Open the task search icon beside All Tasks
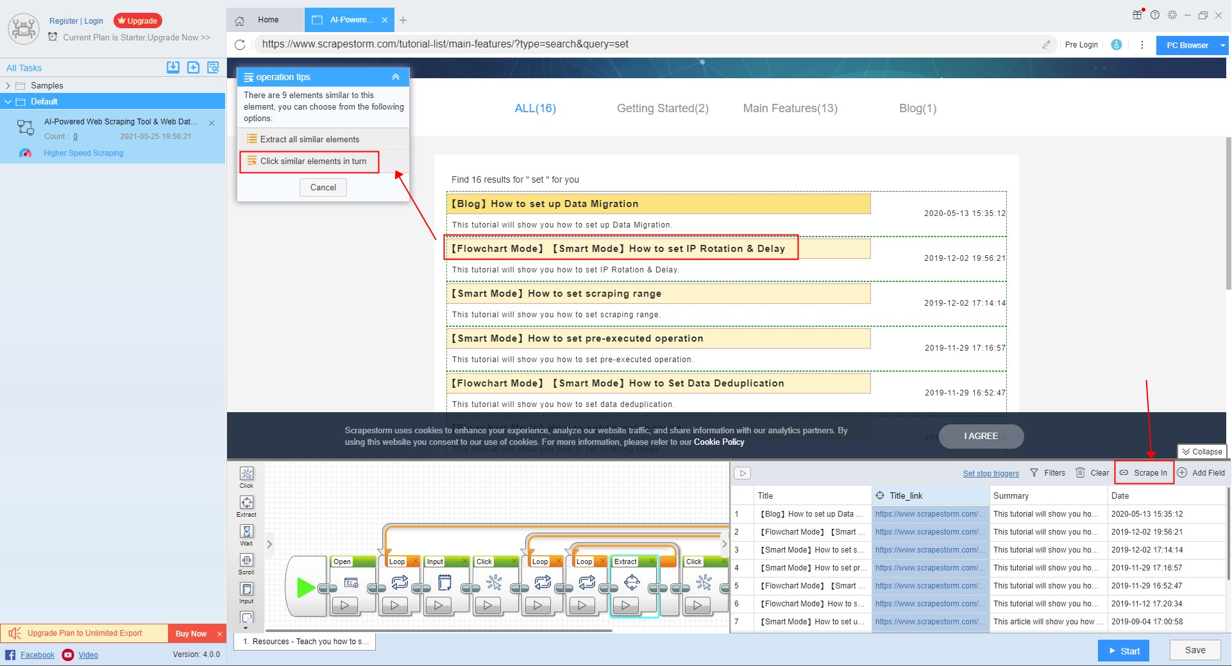This screenshot has height=666, width=1232. point(214,67)
